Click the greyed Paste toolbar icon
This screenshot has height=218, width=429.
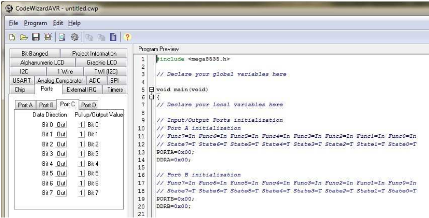coord(101,37)
